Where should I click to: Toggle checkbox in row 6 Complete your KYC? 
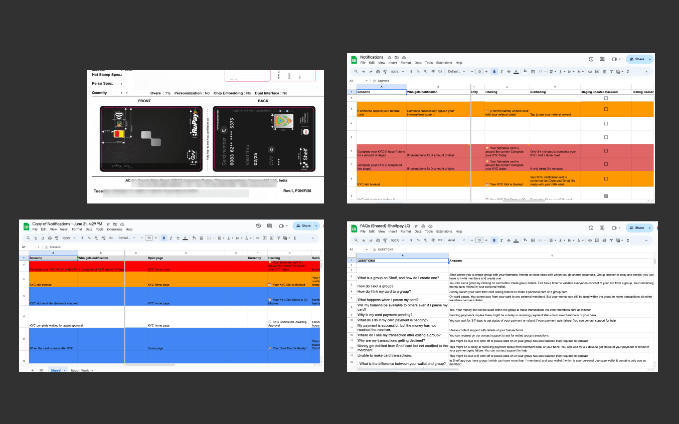point(606,150)
